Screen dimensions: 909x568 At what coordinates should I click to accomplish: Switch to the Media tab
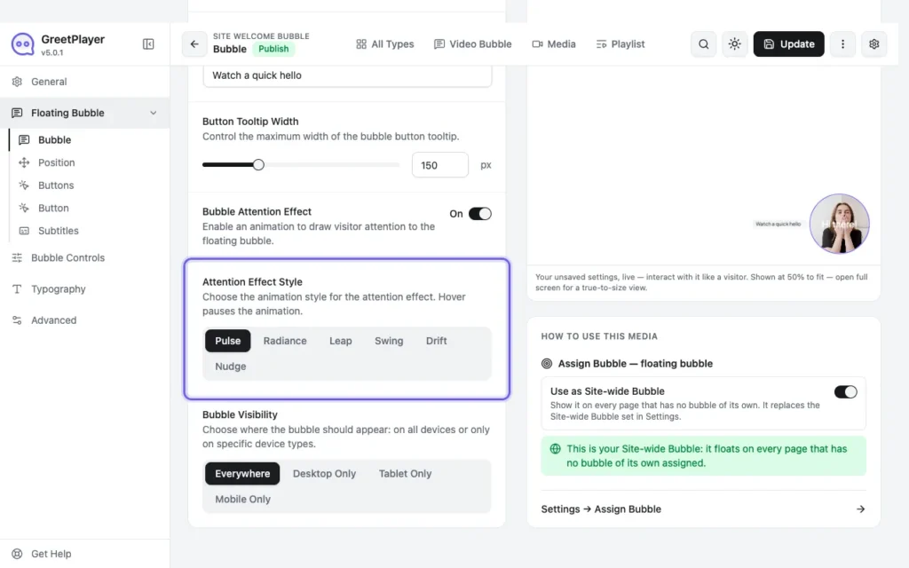tap(554, 44)
